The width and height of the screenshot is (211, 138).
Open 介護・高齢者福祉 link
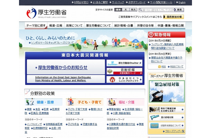(122, 113)
